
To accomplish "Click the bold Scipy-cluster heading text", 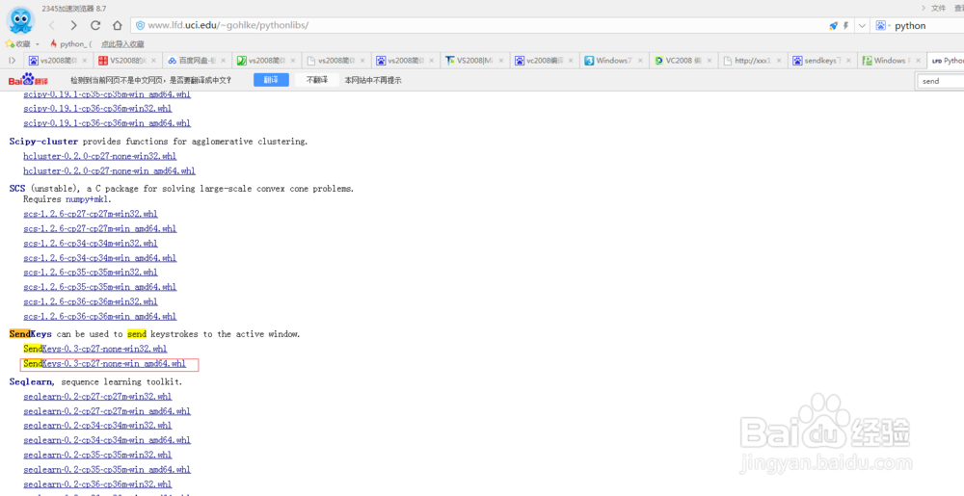I will (x=43, y=142).
